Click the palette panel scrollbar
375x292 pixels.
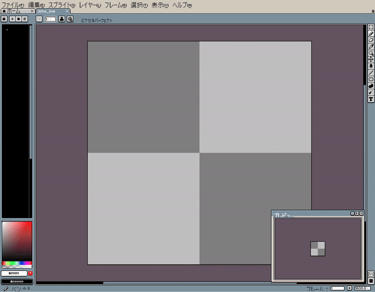[x=30, y=92]
